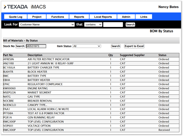The height and width of the screenshot is (136, 183).
Task: Click the Stock No Search button
Action: 20,46
